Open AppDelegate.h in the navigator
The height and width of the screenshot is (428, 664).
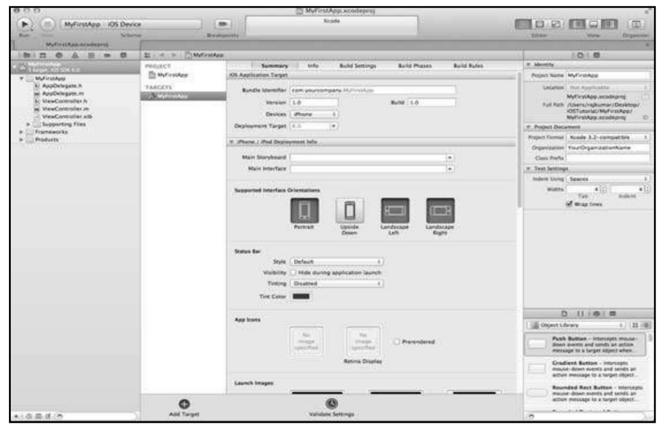coord(62,86)
